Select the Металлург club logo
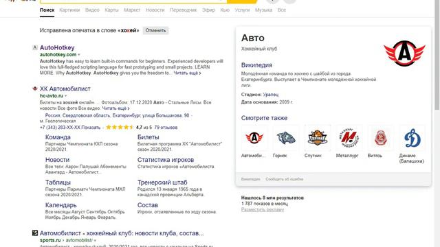440x247 pixels. [x=349, y=138]
